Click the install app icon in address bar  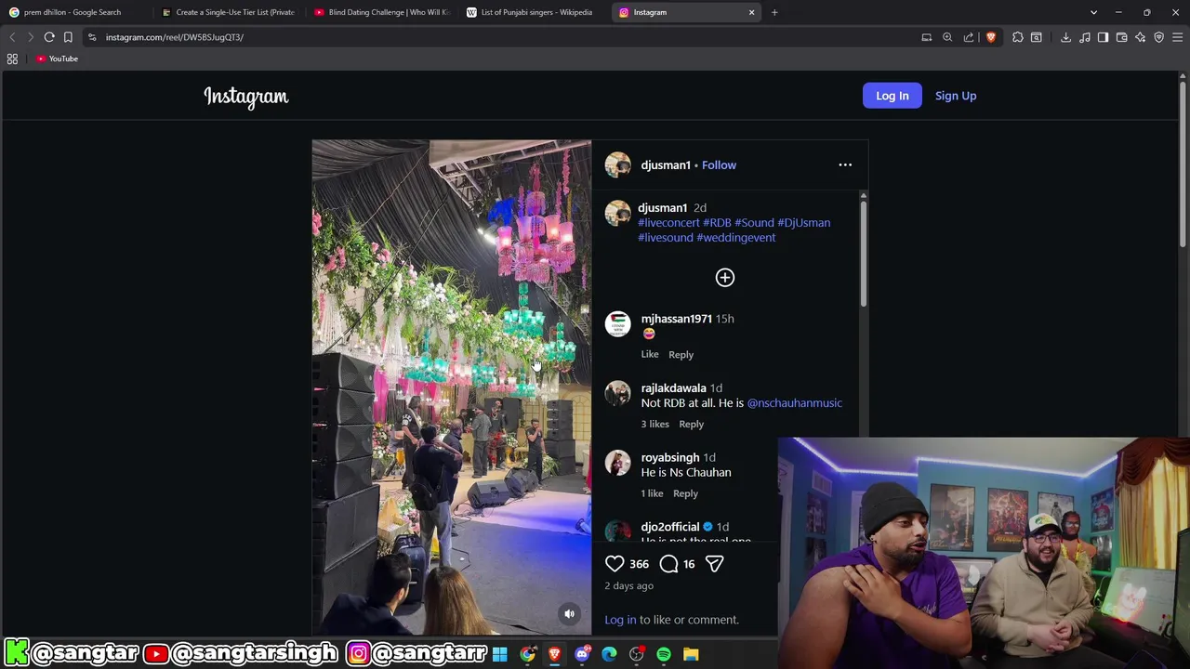click(x=926, y=37)
